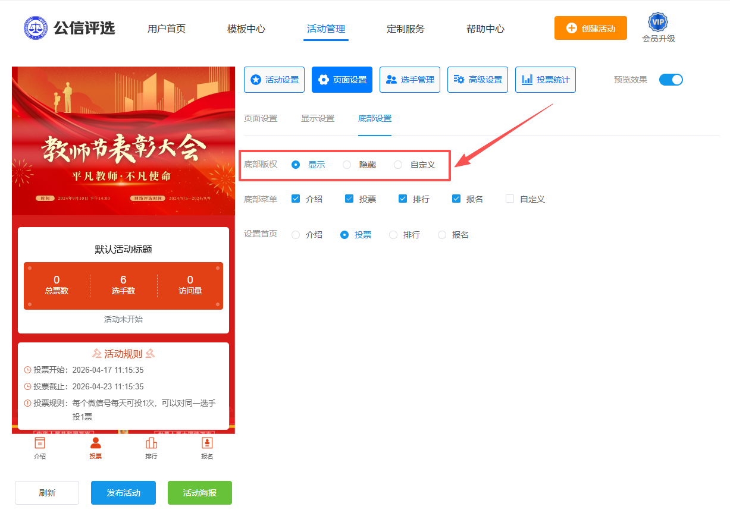Click the 活动海报 green button
The image size is (730, 513).
(200, 493)
